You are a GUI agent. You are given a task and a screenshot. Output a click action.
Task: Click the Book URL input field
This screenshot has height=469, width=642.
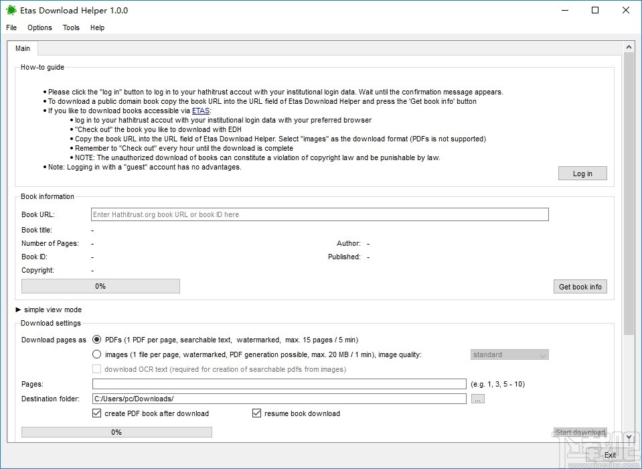point(319,214)
